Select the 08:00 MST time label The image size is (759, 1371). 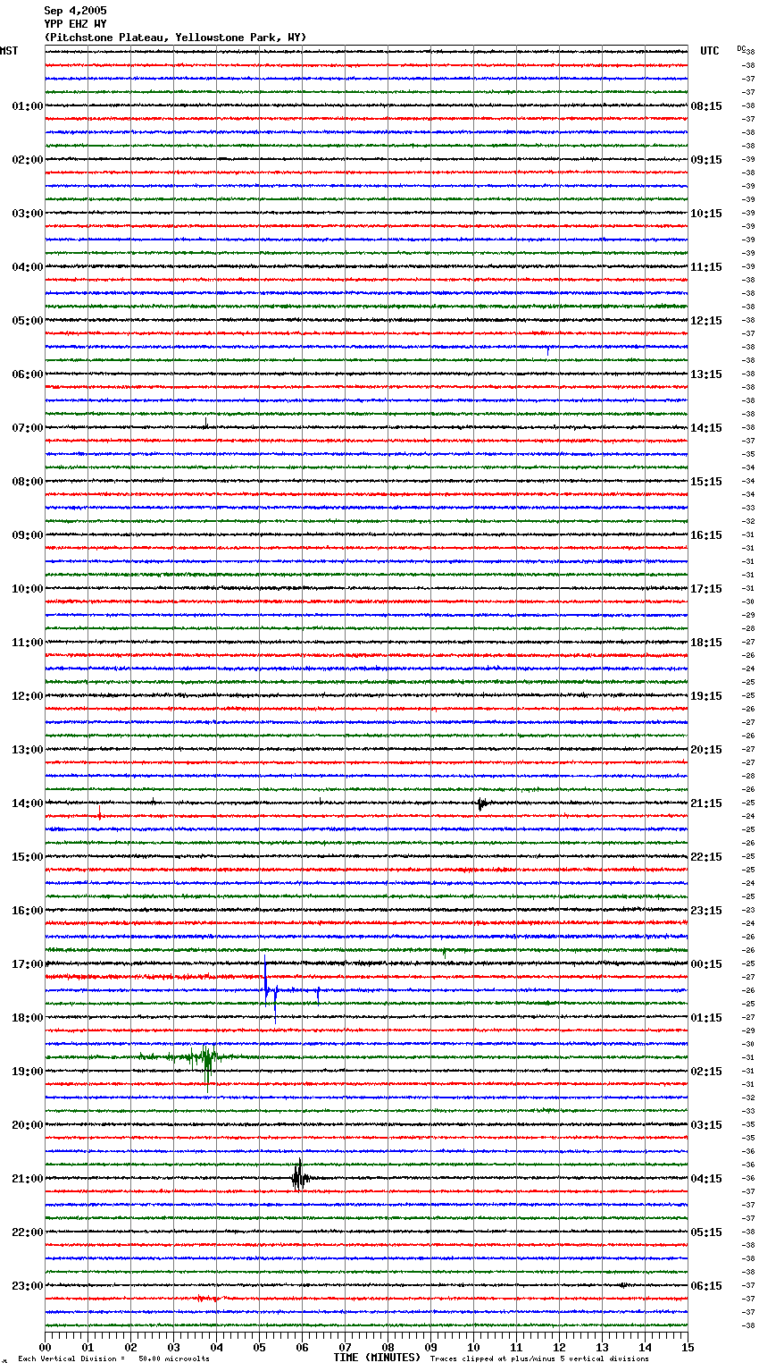point(28,482)
